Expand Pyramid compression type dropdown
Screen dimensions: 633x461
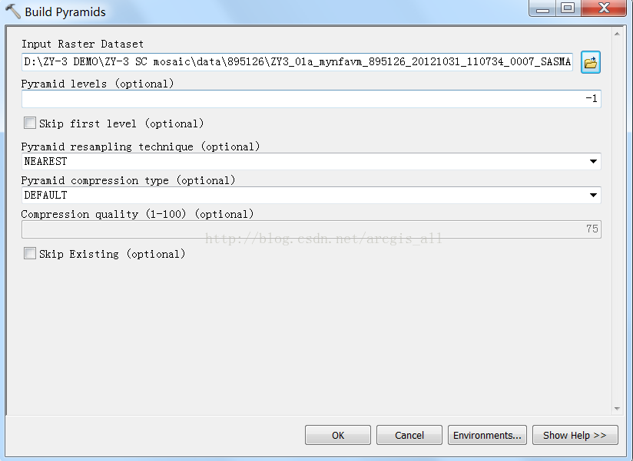(x=593, y=196)
